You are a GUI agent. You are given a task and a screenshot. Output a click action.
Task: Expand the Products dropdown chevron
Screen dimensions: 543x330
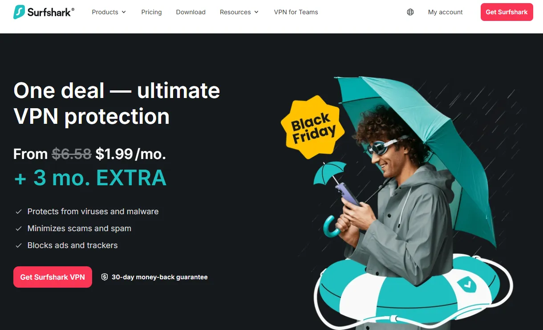click(x=124, y=12)
